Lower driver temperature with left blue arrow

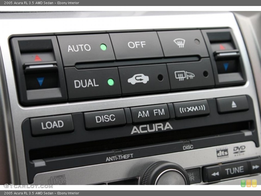coord(41,82)
